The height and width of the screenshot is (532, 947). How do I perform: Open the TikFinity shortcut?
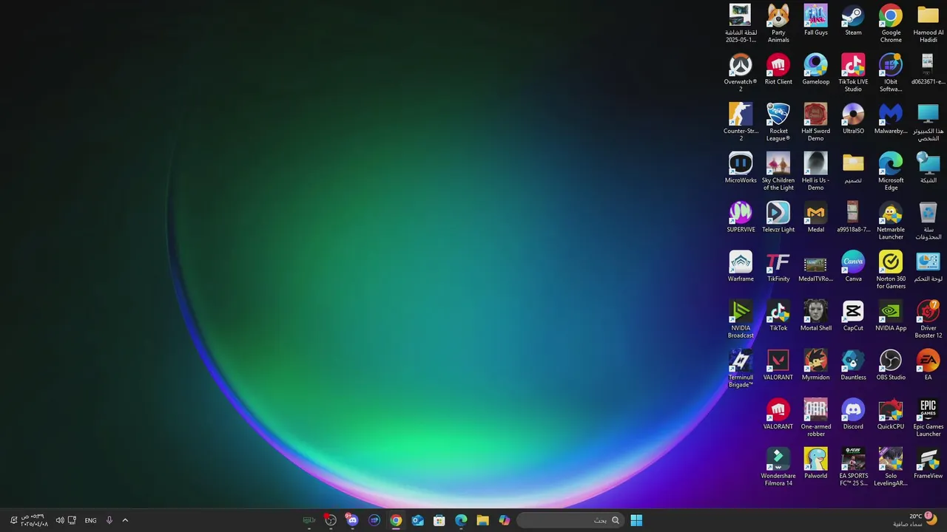coord(778,267)
